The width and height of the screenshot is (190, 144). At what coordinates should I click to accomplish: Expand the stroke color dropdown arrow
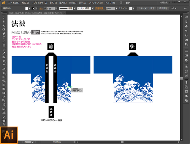tap(36, 9)
